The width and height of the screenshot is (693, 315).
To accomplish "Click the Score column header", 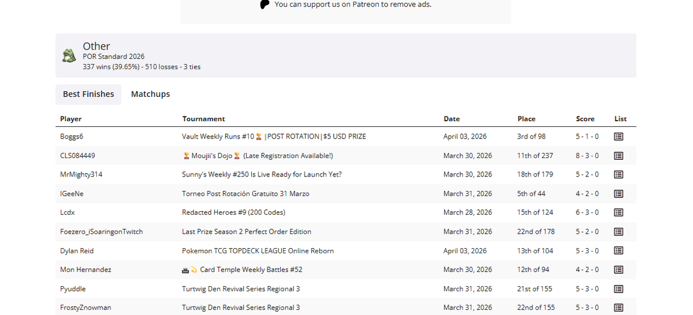I will click(x=585, y=119).
